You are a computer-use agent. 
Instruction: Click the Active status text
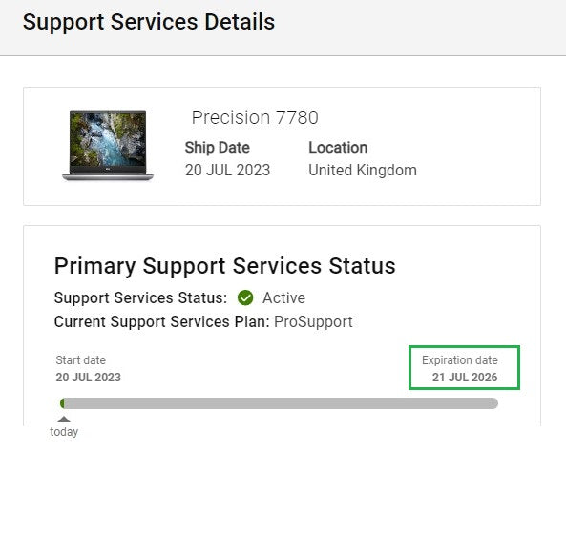pos(284,297)
